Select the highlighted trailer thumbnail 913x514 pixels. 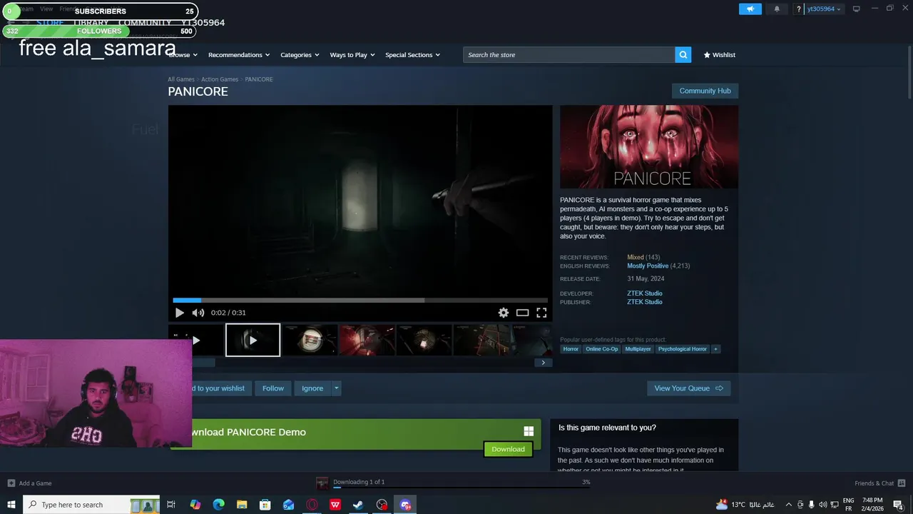pyautogui.click(x=253, y=340)
